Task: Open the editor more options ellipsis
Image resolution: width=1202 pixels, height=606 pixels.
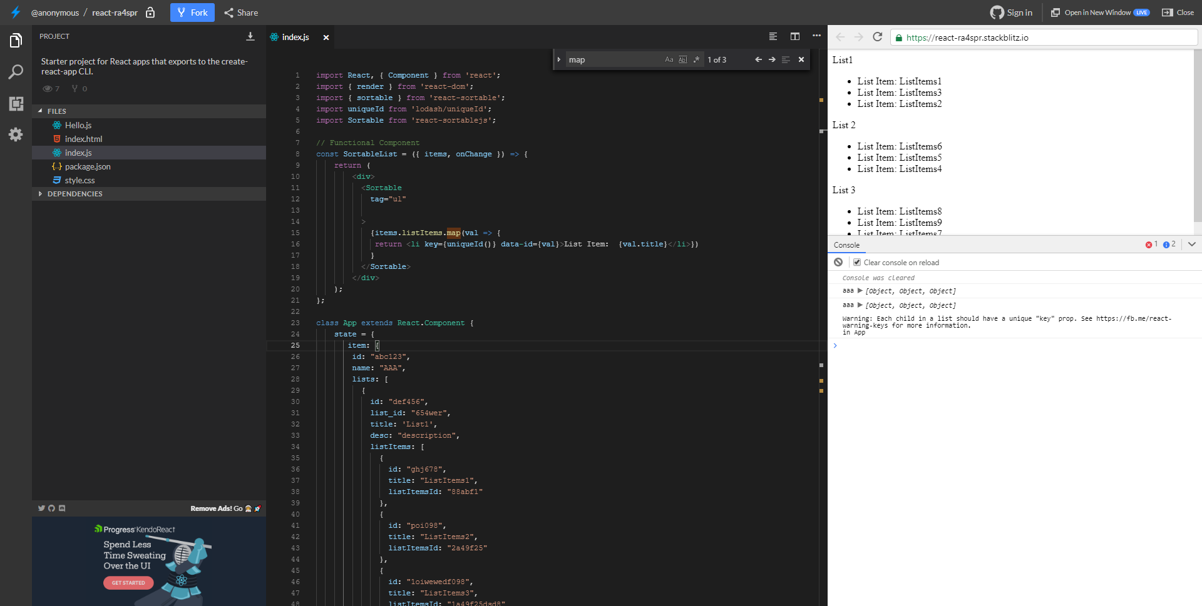Action: (816, 36)
